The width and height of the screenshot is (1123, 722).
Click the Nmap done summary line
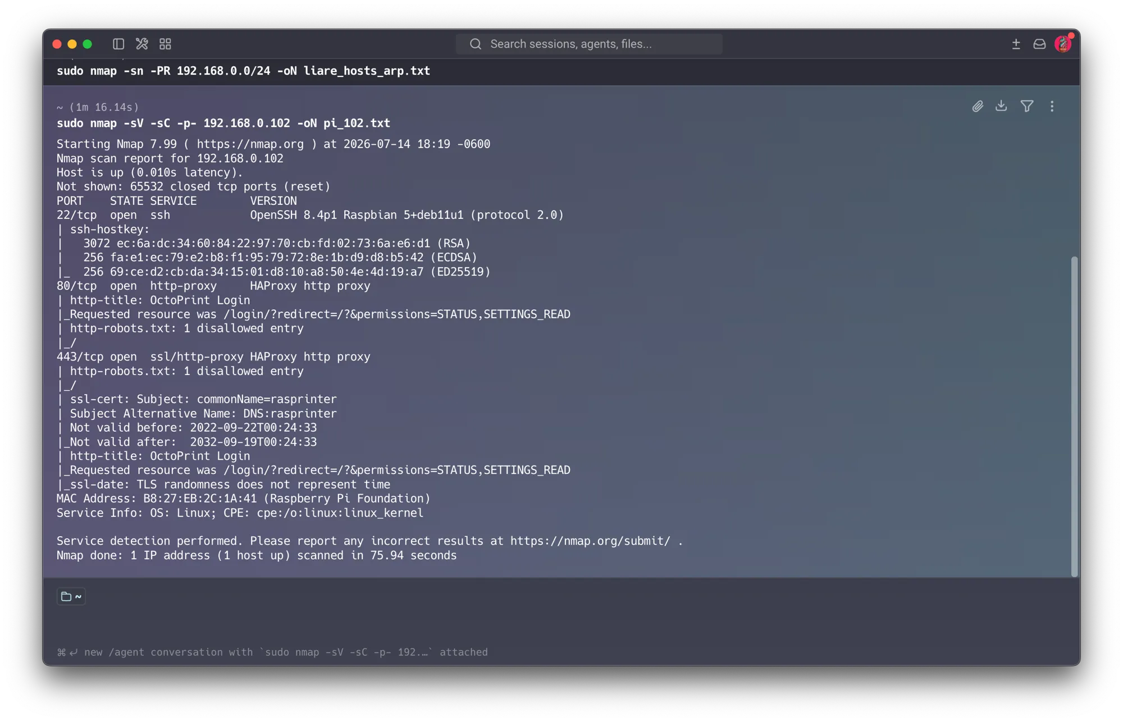257,555
